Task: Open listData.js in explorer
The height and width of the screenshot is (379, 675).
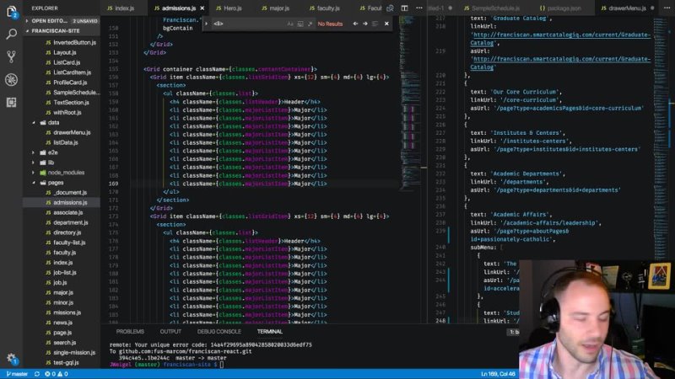Action: click(x=66, y=142)
